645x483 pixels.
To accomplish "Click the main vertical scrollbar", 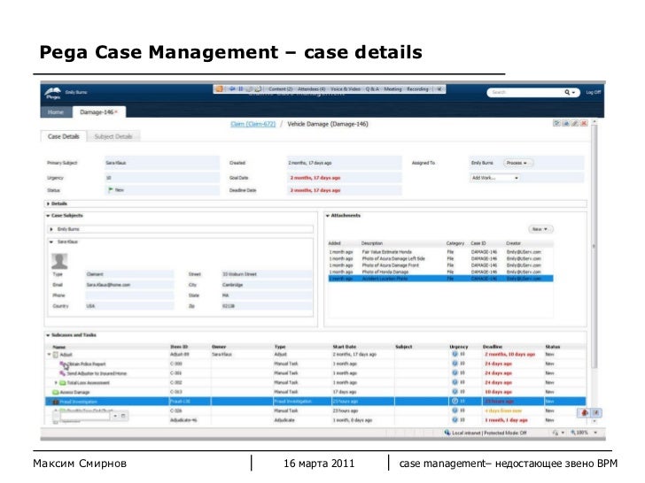I will pos(594,247).
